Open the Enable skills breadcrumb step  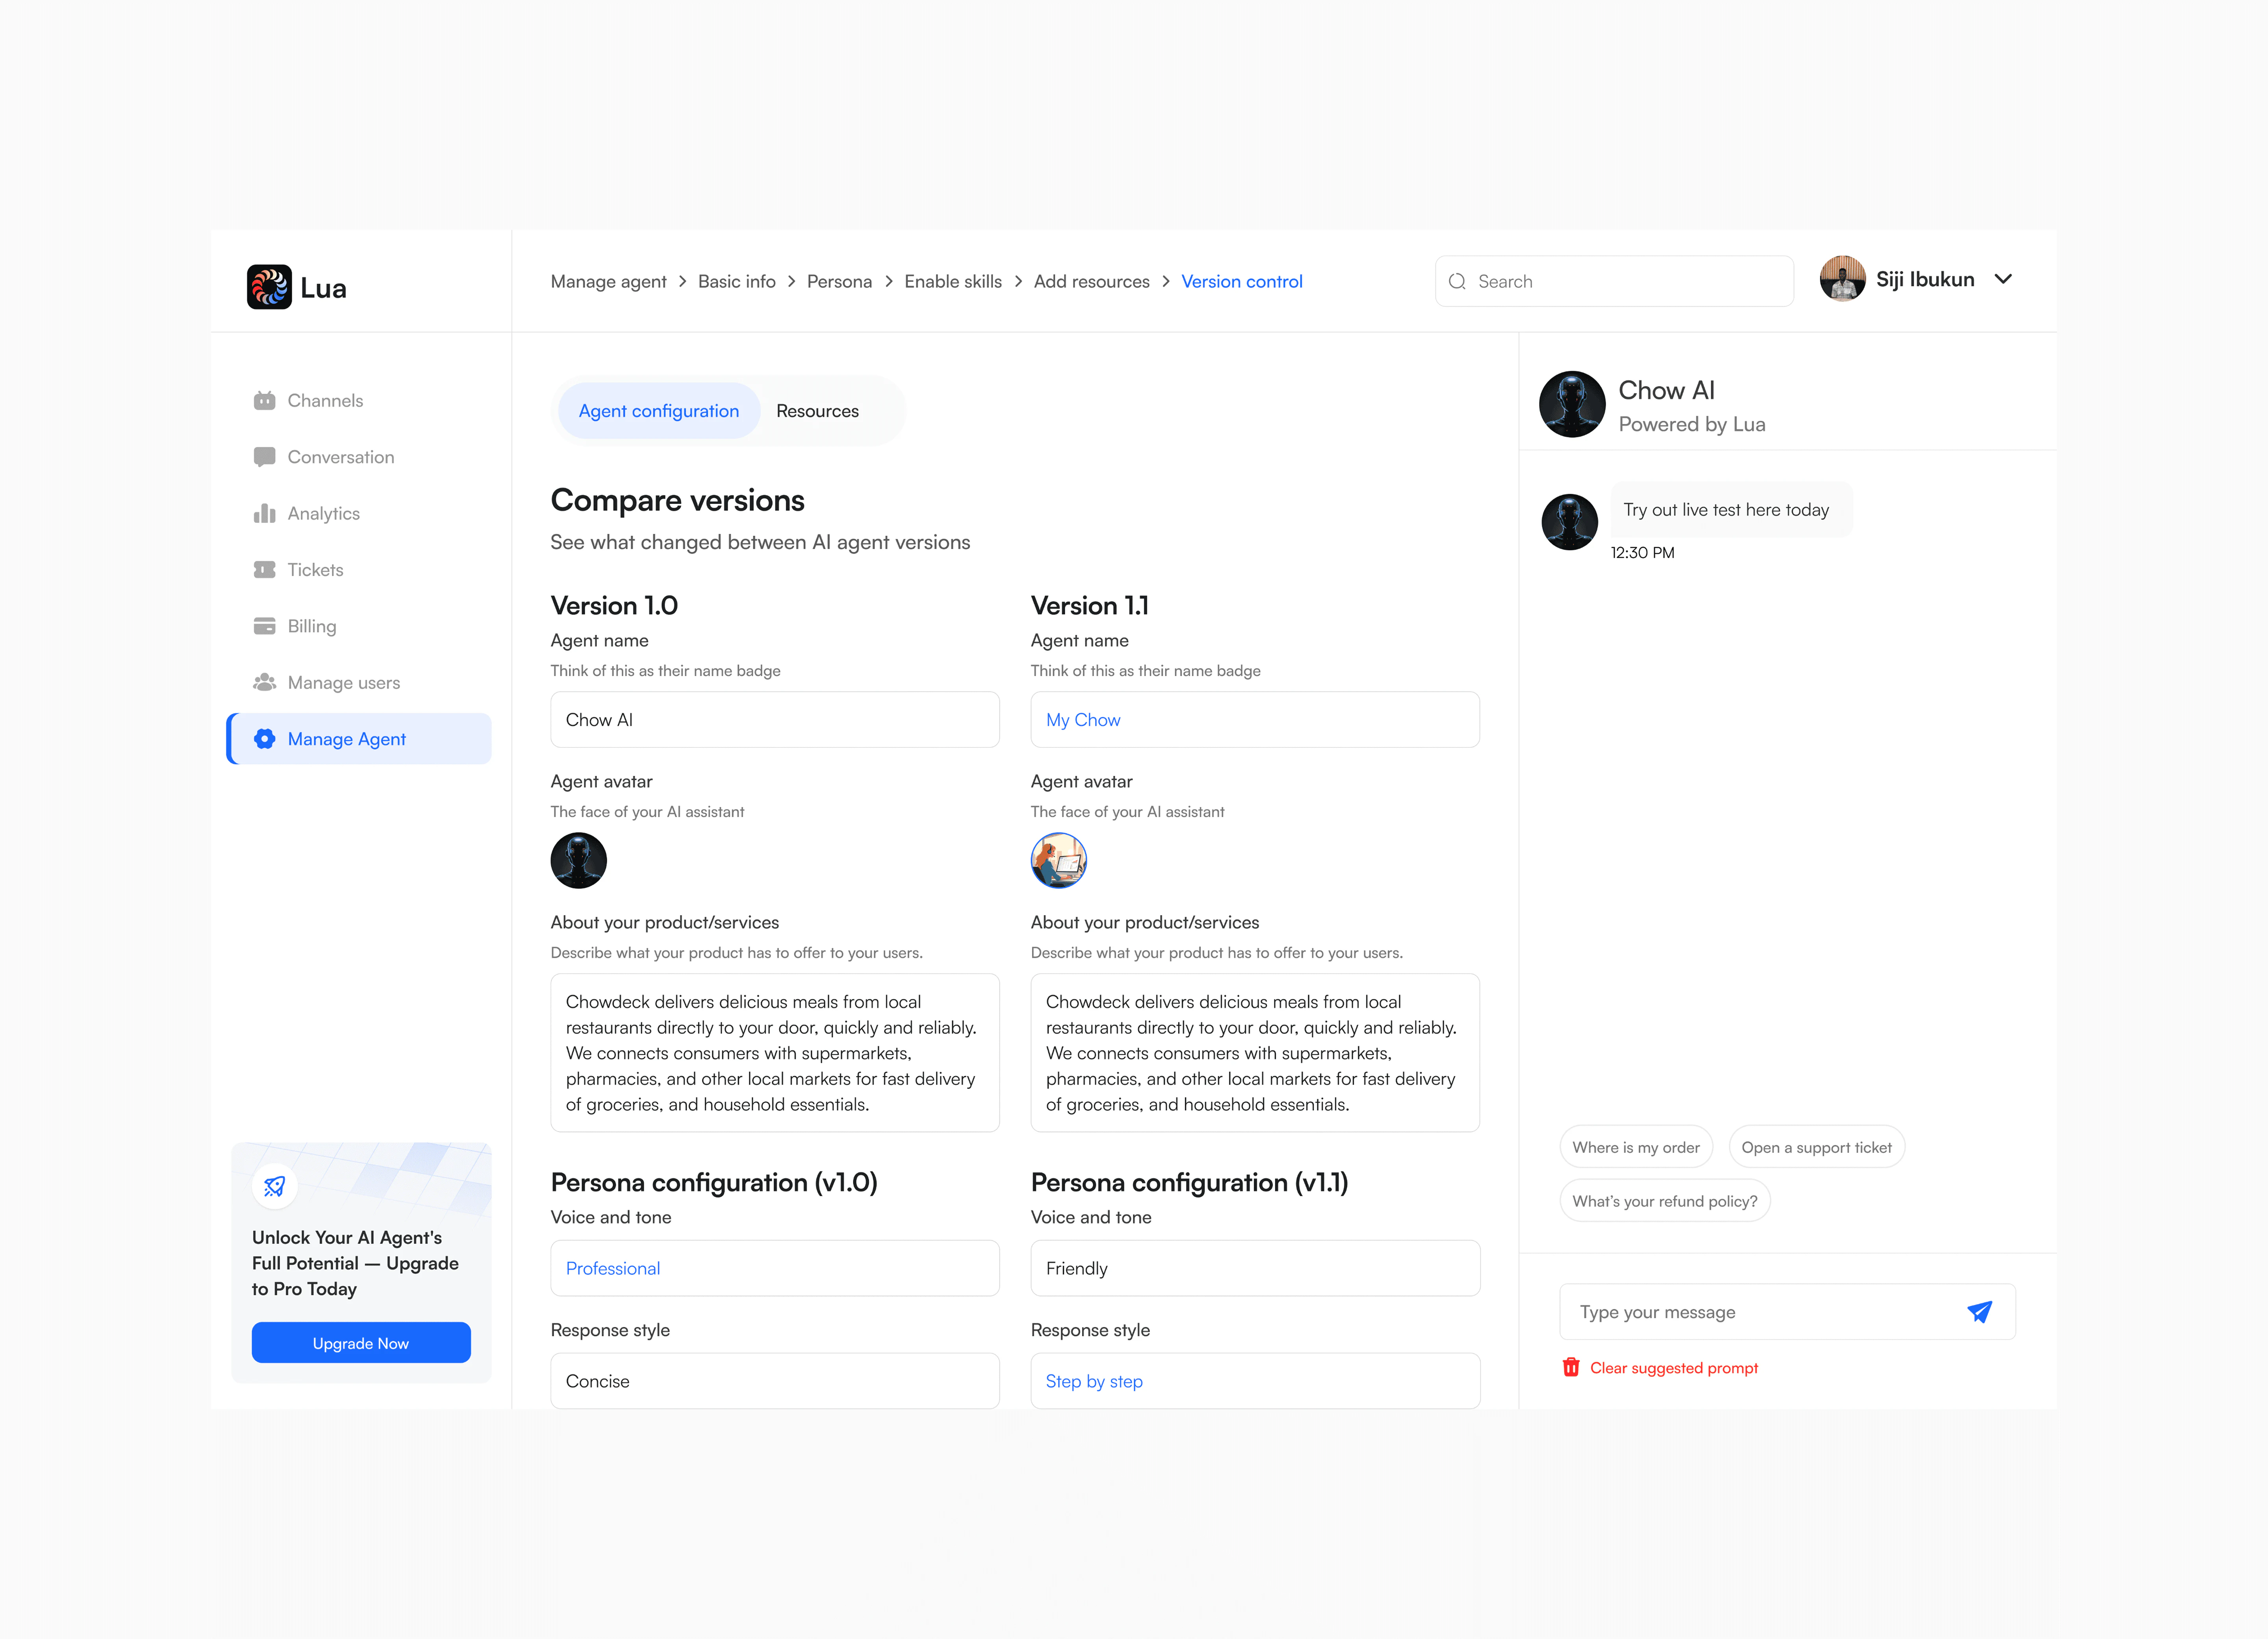[x=953, y=282]
